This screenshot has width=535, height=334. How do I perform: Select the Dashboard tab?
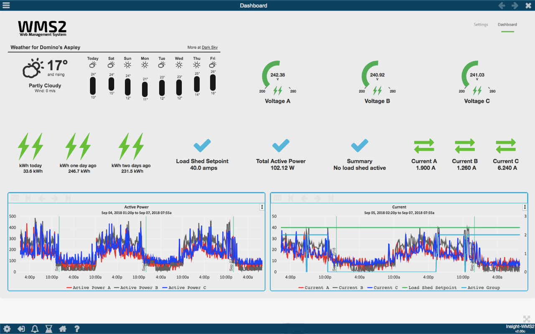[507, 24]
